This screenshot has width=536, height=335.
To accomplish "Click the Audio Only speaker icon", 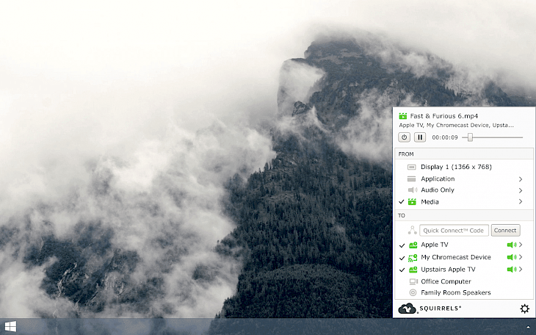I will 412,190.
